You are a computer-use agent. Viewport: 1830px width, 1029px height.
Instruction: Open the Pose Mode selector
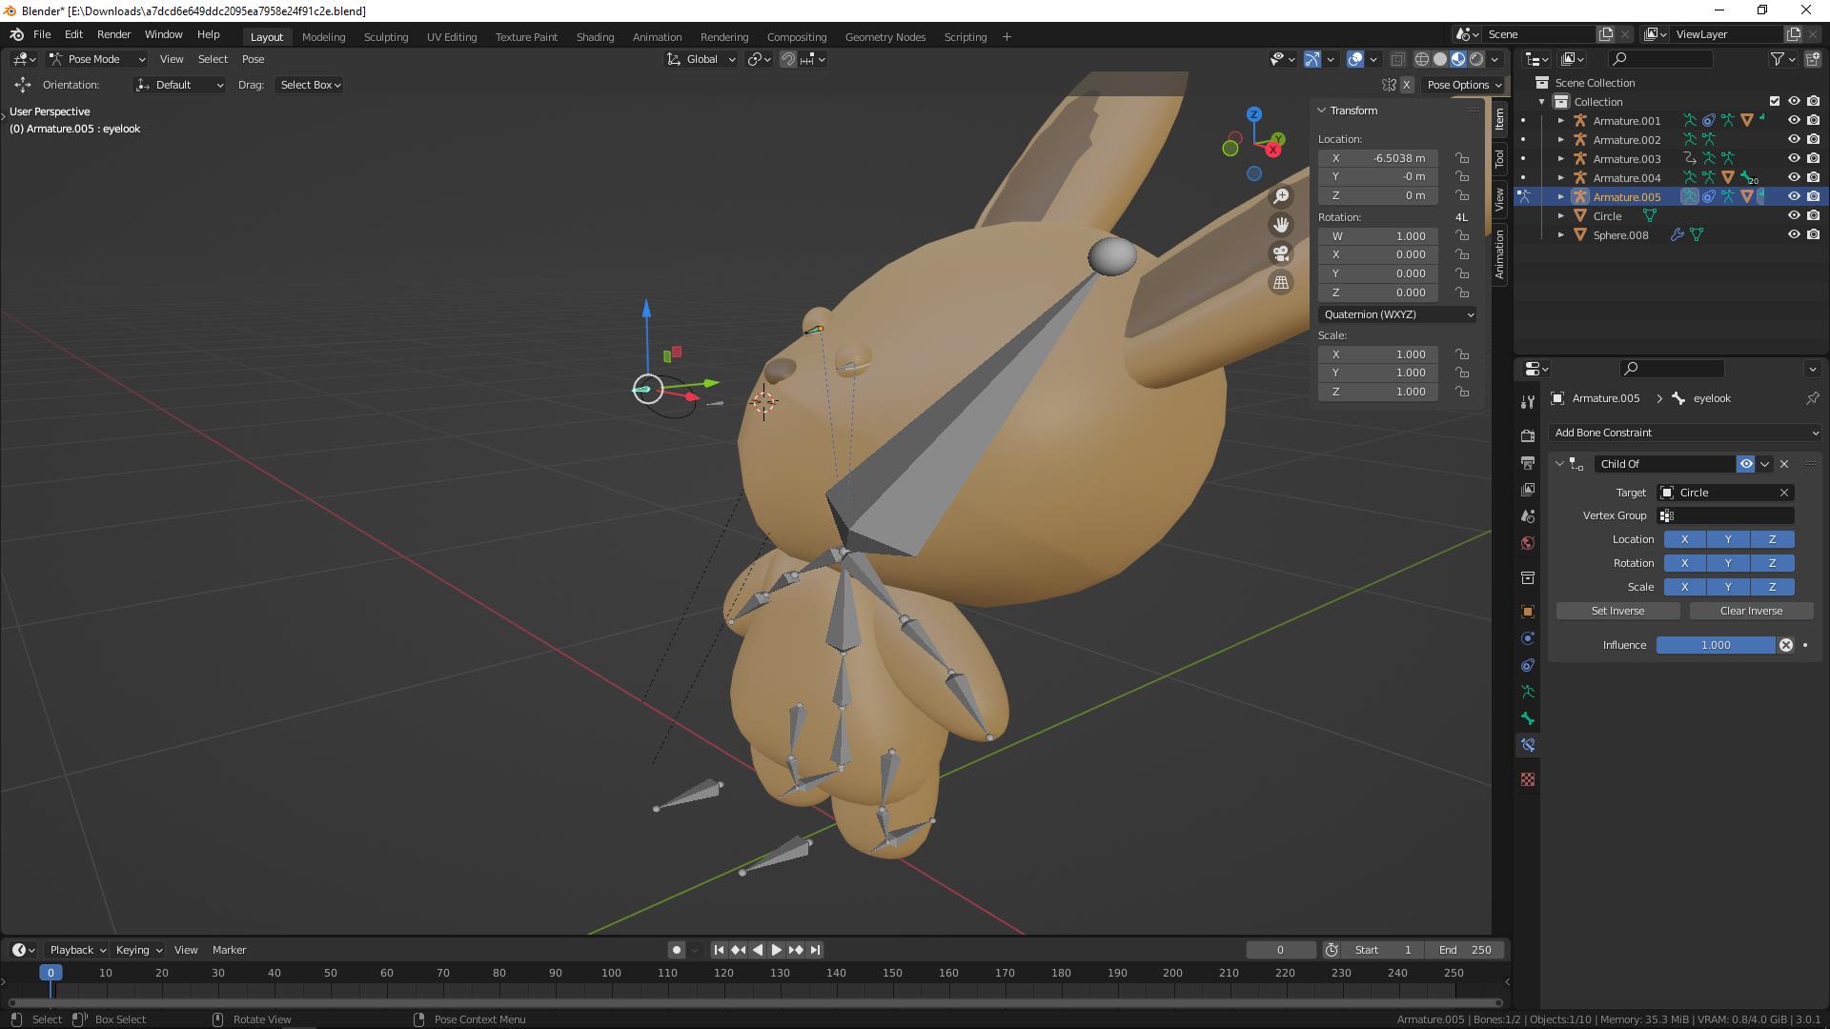[x=96, y=59]
